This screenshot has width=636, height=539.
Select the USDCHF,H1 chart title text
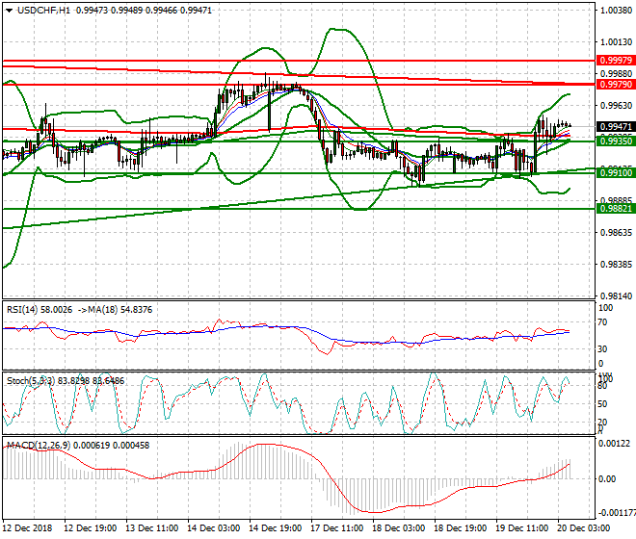click(43, 11)
